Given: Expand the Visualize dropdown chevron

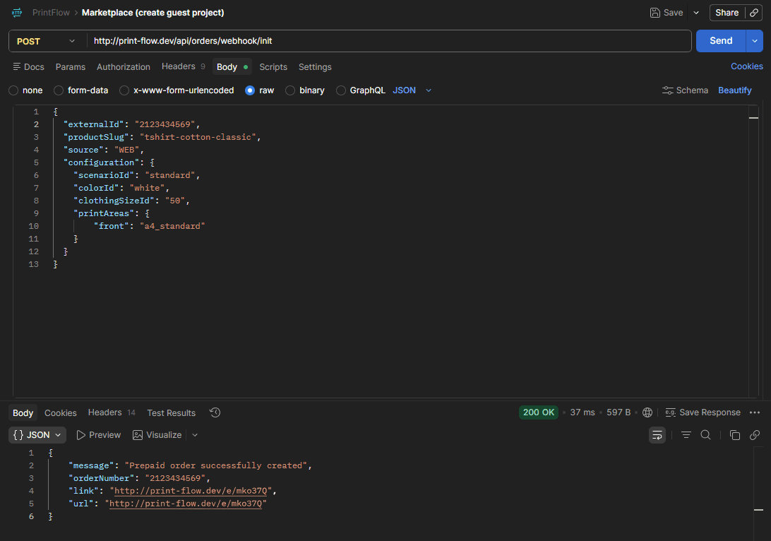Looking at the screenshot, I should pyautogui.click(x=195, y=435).
